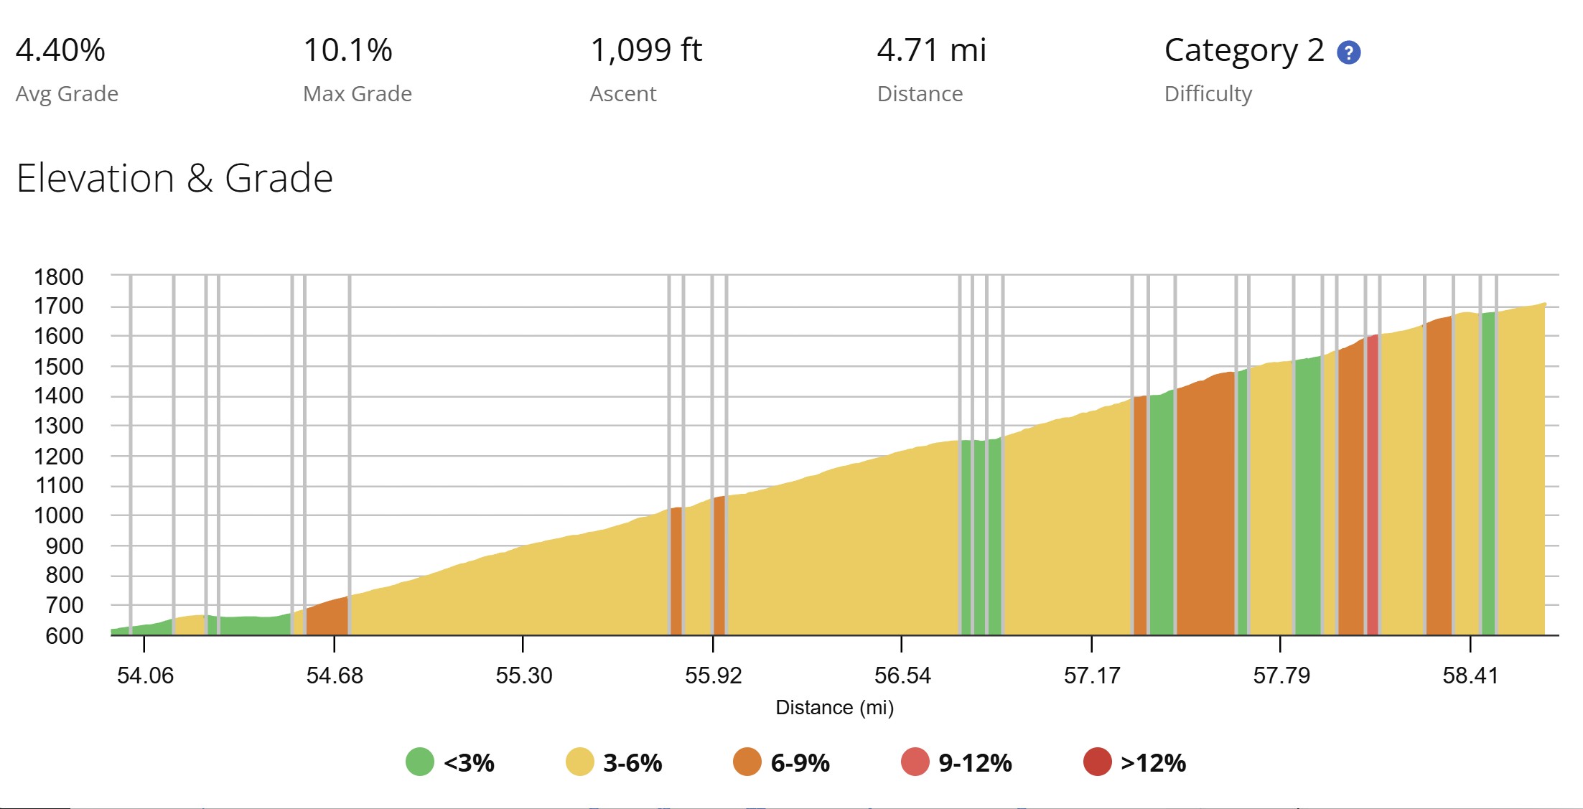This screenshot has height=809, width=1583.
Task: Select the dark red >12% legend circle
Action: (x=1097, y=762)
